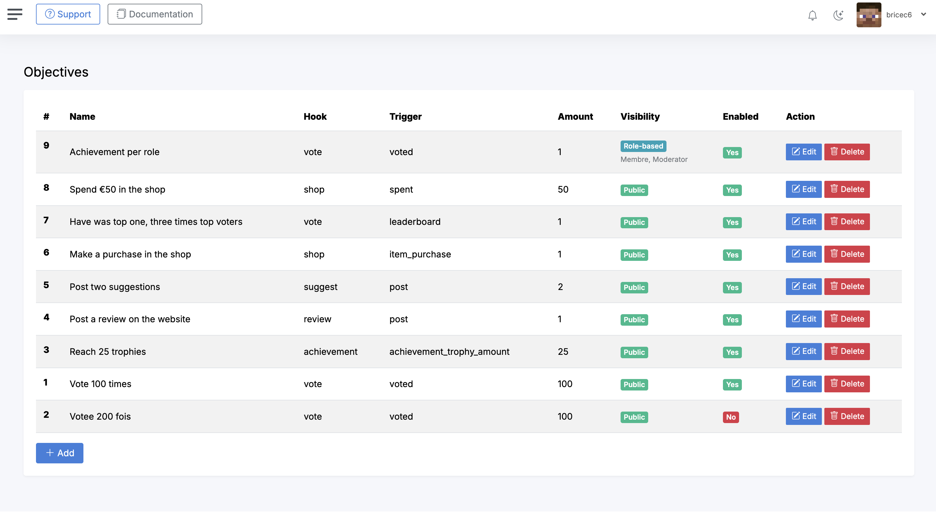Click the Yes badge for Vote 100 times
The image size is (936, 513).
pyautogui.click(x=732, y=384)
